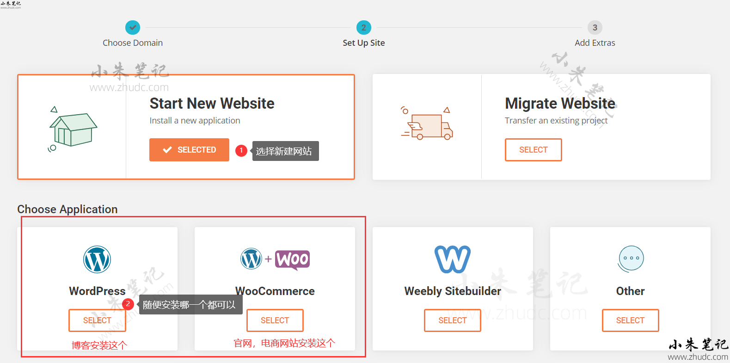Toggle the SELECTED button for Start New Website

click(189, 150)
